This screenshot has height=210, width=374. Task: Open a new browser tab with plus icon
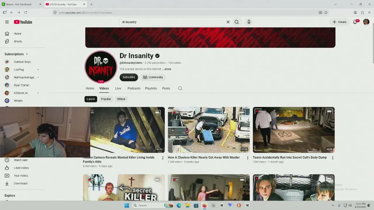pyautogui.click(x=91, y=4)
